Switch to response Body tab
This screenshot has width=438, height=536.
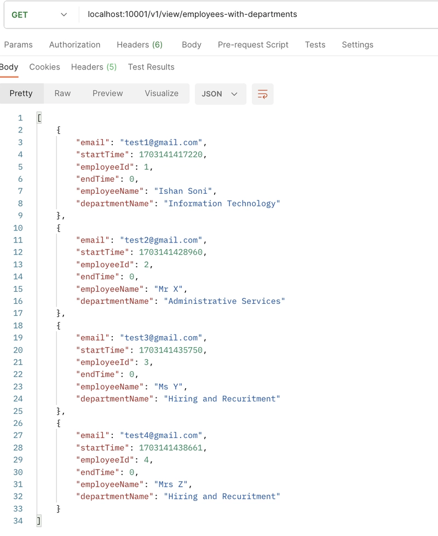click(x=9, y=67)
